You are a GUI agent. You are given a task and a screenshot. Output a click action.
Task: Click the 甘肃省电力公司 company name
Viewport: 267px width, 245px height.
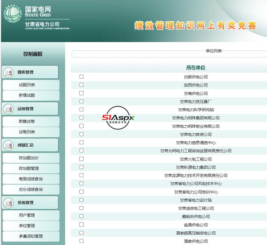(x=42, y=24)
